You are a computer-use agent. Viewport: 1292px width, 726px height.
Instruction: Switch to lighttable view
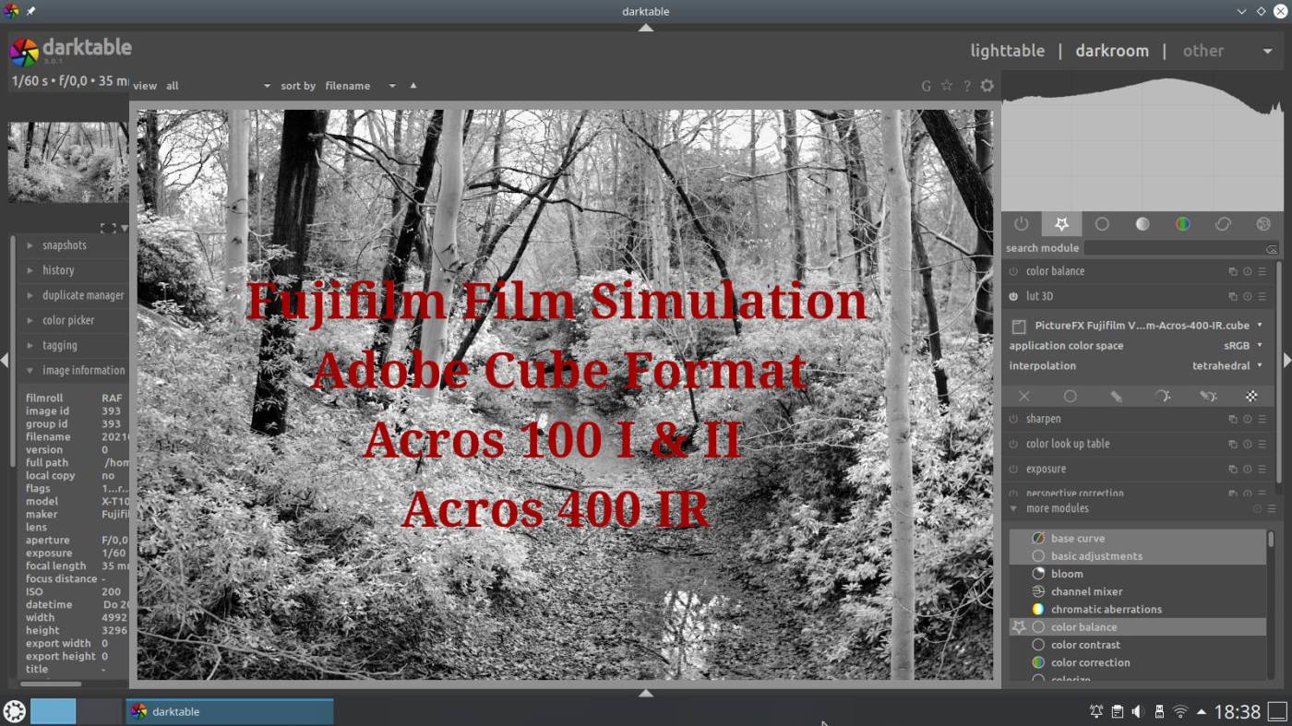click(x=1007, y=51)
